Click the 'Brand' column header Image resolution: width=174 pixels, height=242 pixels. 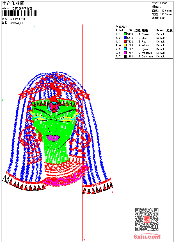coord(160,30)
